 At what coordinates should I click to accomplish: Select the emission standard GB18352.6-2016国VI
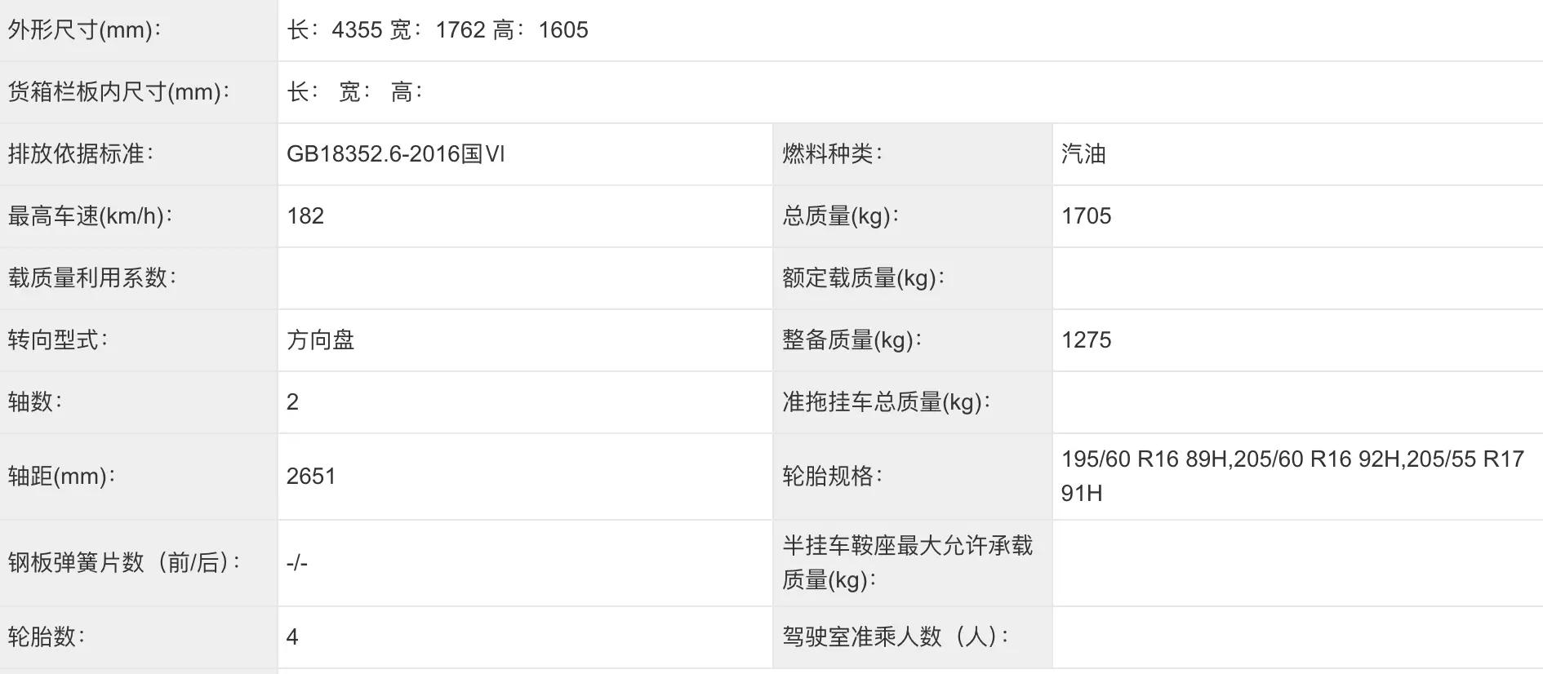click(x=396, y=154)
